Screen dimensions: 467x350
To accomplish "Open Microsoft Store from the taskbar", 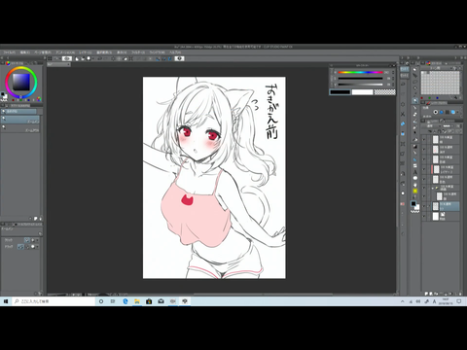I will 149,301.
